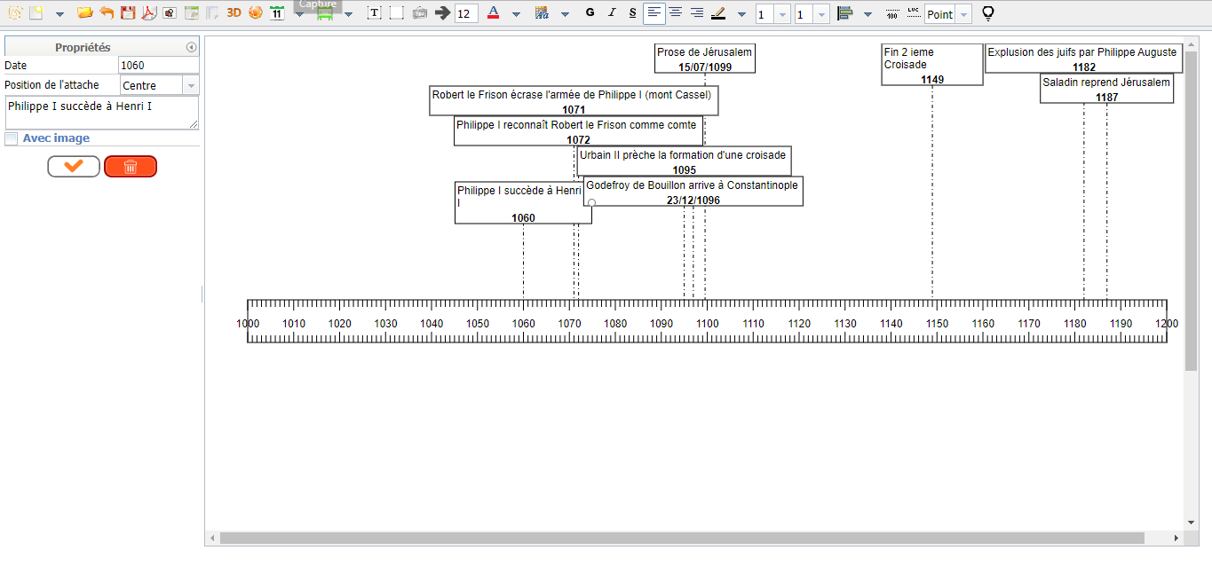Open the alignment dropdown arrow
1212x574 pixels.
(867, 14)
